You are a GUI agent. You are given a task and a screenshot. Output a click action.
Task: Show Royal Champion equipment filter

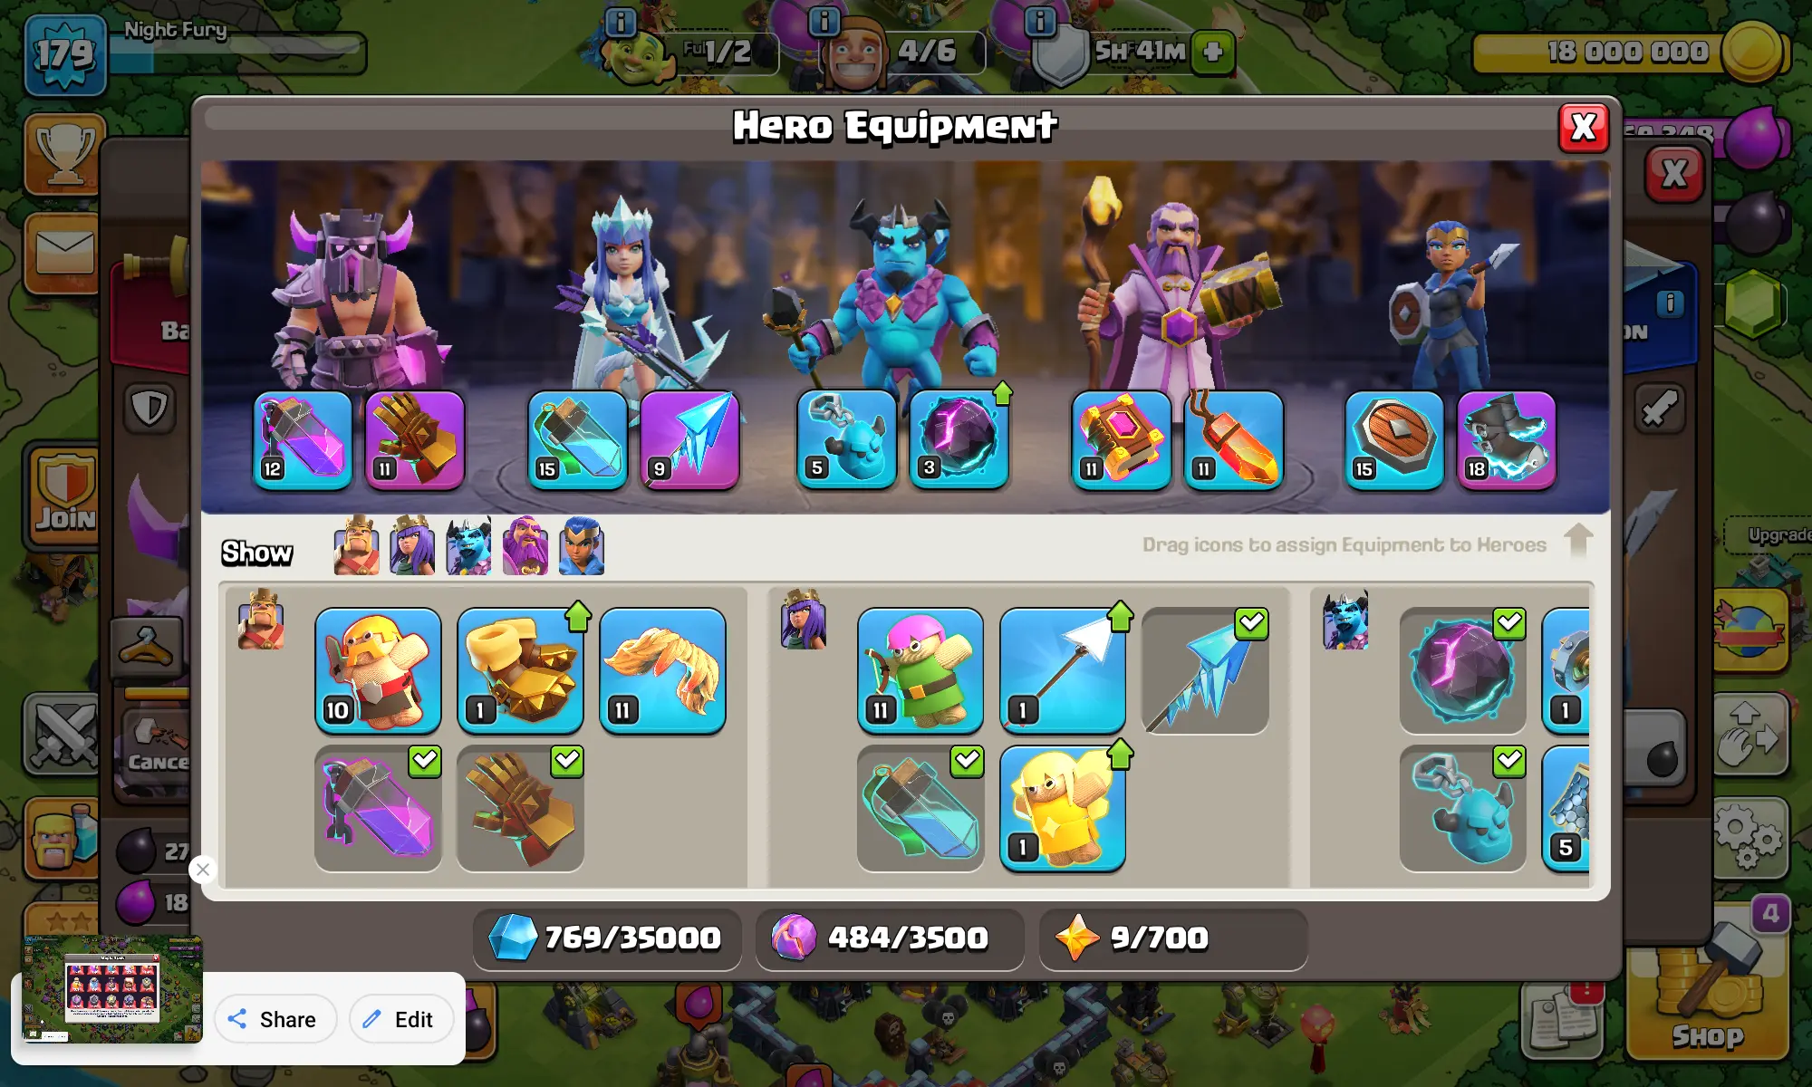tap(582, 546)
